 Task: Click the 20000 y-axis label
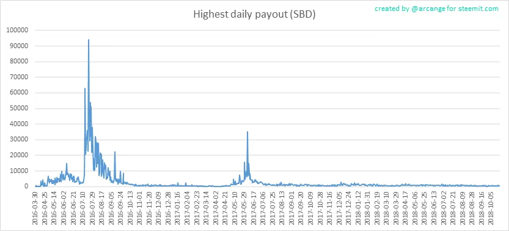point(20,155)
